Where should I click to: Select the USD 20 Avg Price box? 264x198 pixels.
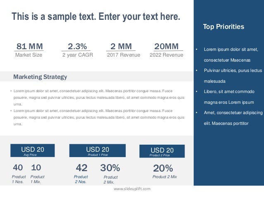(x=33, y=150)
